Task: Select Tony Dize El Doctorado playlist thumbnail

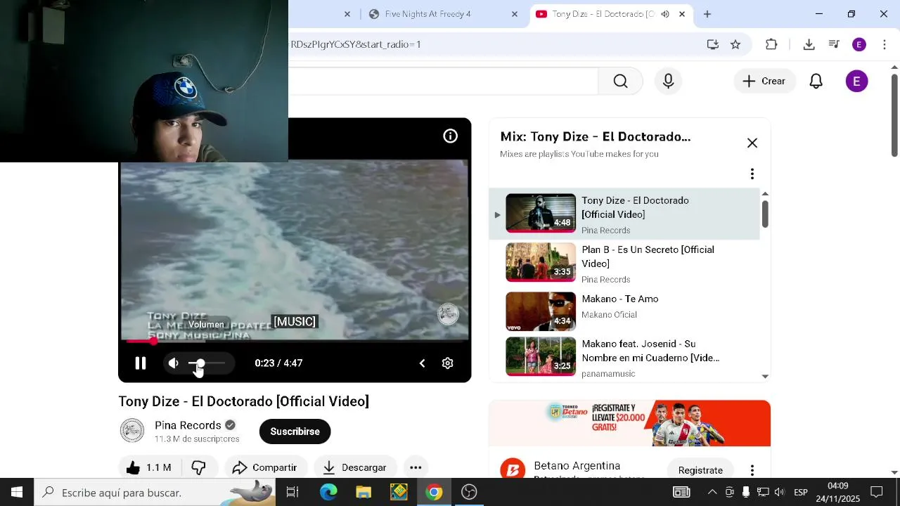Action: tap(541, 213)
